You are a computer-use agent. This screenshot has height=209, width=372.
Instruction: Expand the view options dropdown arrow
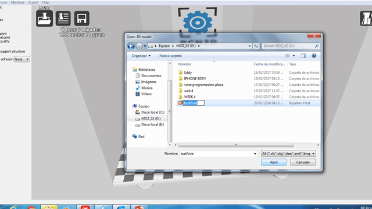pos(294,56)
